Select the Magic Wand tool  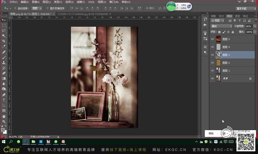4,36
